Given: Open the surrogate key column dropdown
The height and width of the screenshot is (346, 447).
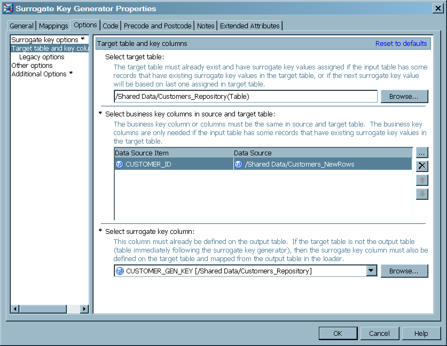Looking at the screenshot, I should point(371,271).
